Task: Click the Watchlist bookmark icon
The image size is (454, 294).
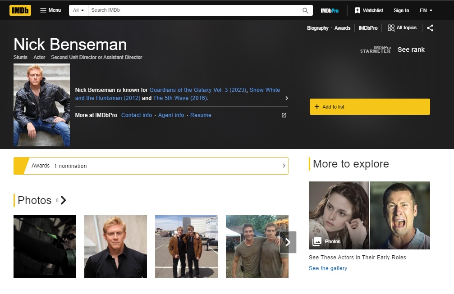Action: 358,10
